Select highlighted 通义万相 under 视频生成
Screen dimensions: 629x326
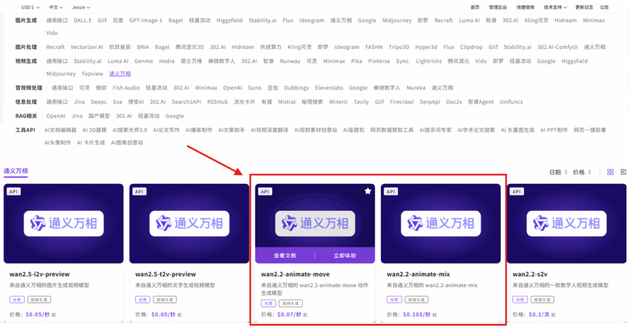click(x=120, y=74)
